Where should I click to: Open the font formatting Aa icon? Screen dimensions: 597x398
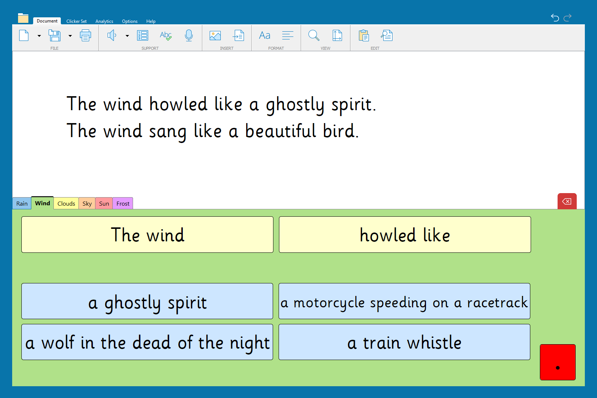(265, 36)
